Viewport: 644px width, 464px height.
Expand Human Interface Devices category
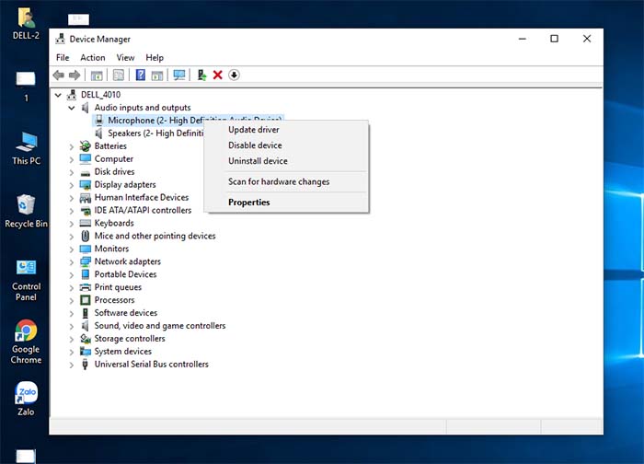72,198
